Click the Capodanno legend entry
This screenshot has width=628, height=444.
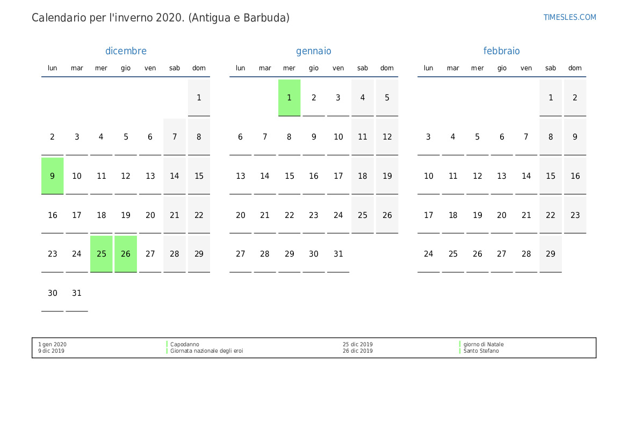click(184, 345)
